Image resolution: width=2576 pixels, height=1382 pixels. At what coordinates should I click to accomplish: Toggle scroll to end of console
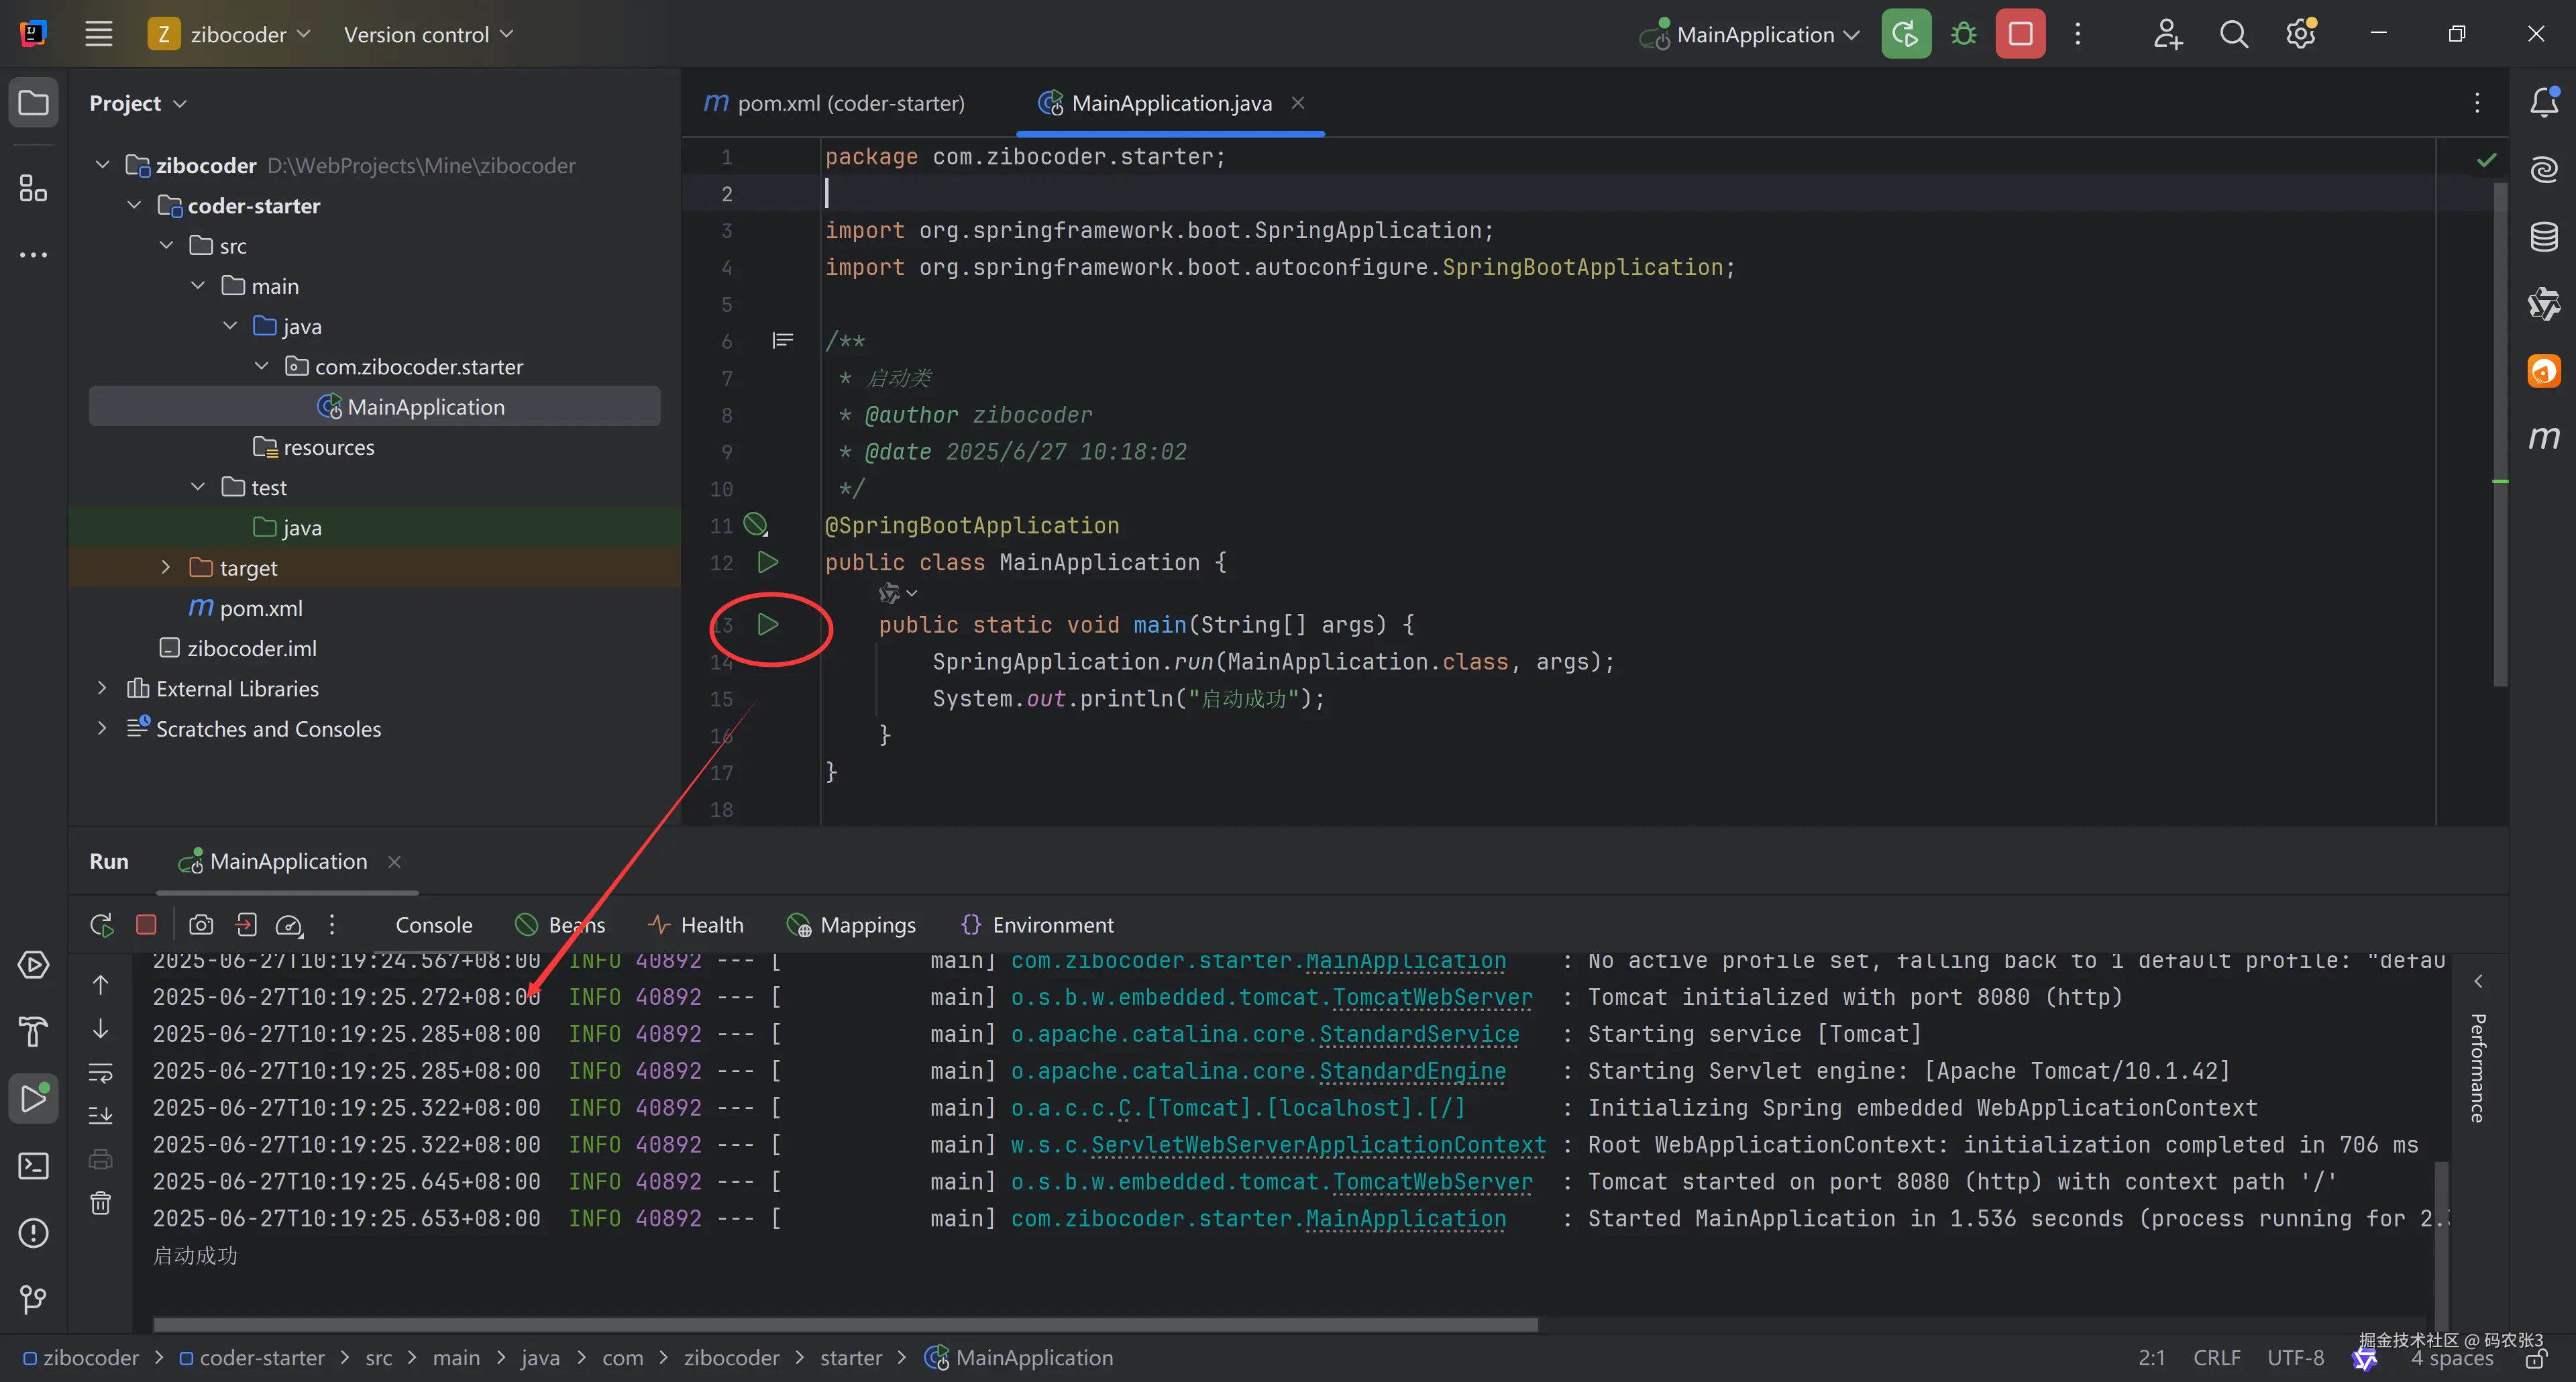point(101,1115)
